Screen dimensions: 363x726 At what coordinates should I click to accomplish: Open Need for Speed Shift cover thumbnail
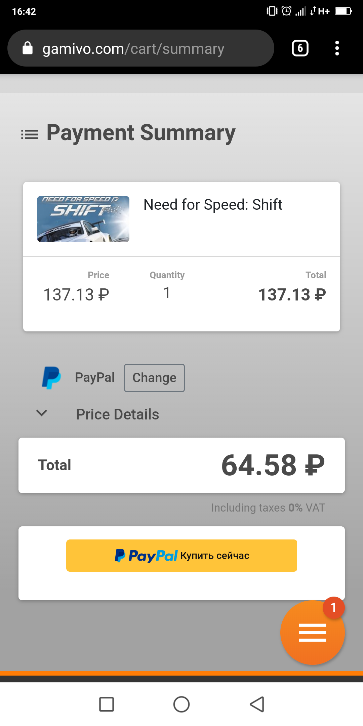pos(83,219)
